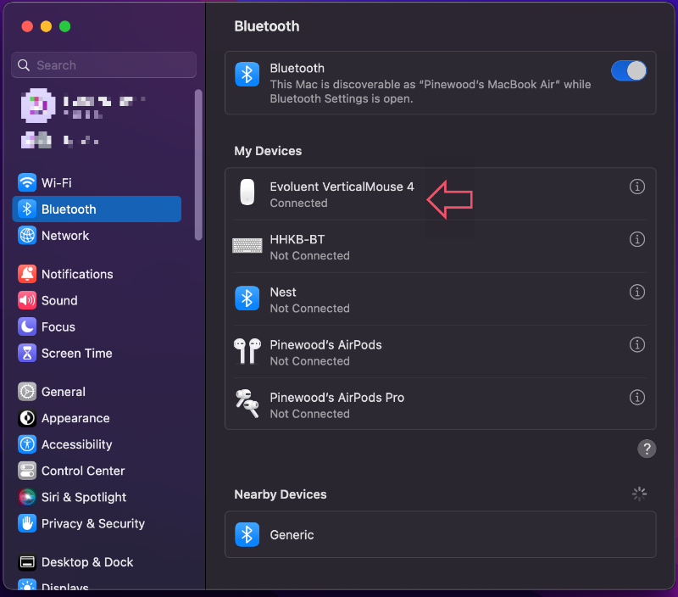Select the Evoluent VerticalMouse 4 name
Screen dimensions: 678x597
coord(342,187)
